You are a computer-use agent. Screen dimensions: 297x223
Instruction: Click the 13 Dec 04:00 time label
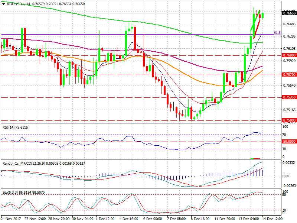[249, 219]
